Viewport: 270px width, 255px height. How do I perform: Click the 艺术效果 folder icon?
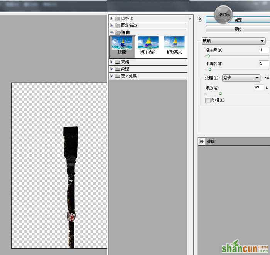[x=117, y=76]
